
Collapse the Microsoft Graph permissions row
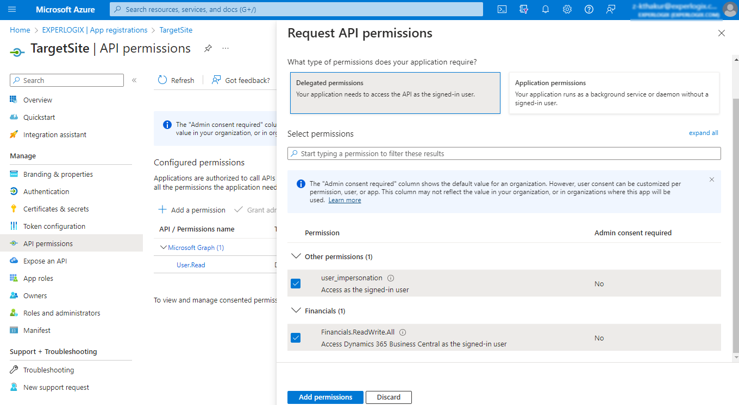coord(163,248)
